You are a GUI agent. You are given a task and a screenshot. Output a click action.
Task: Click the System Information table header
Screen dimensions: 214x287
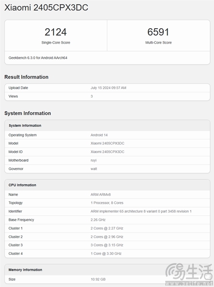25,125
